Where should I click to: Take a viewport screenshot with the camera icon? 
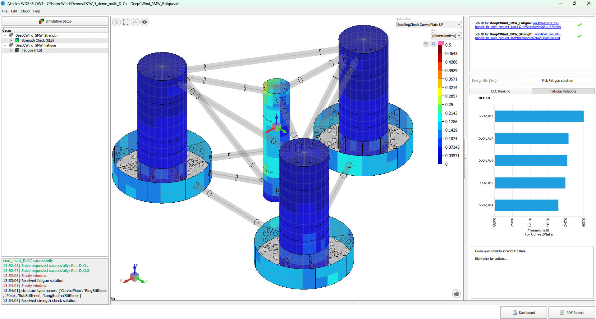(x=456, y=293)
